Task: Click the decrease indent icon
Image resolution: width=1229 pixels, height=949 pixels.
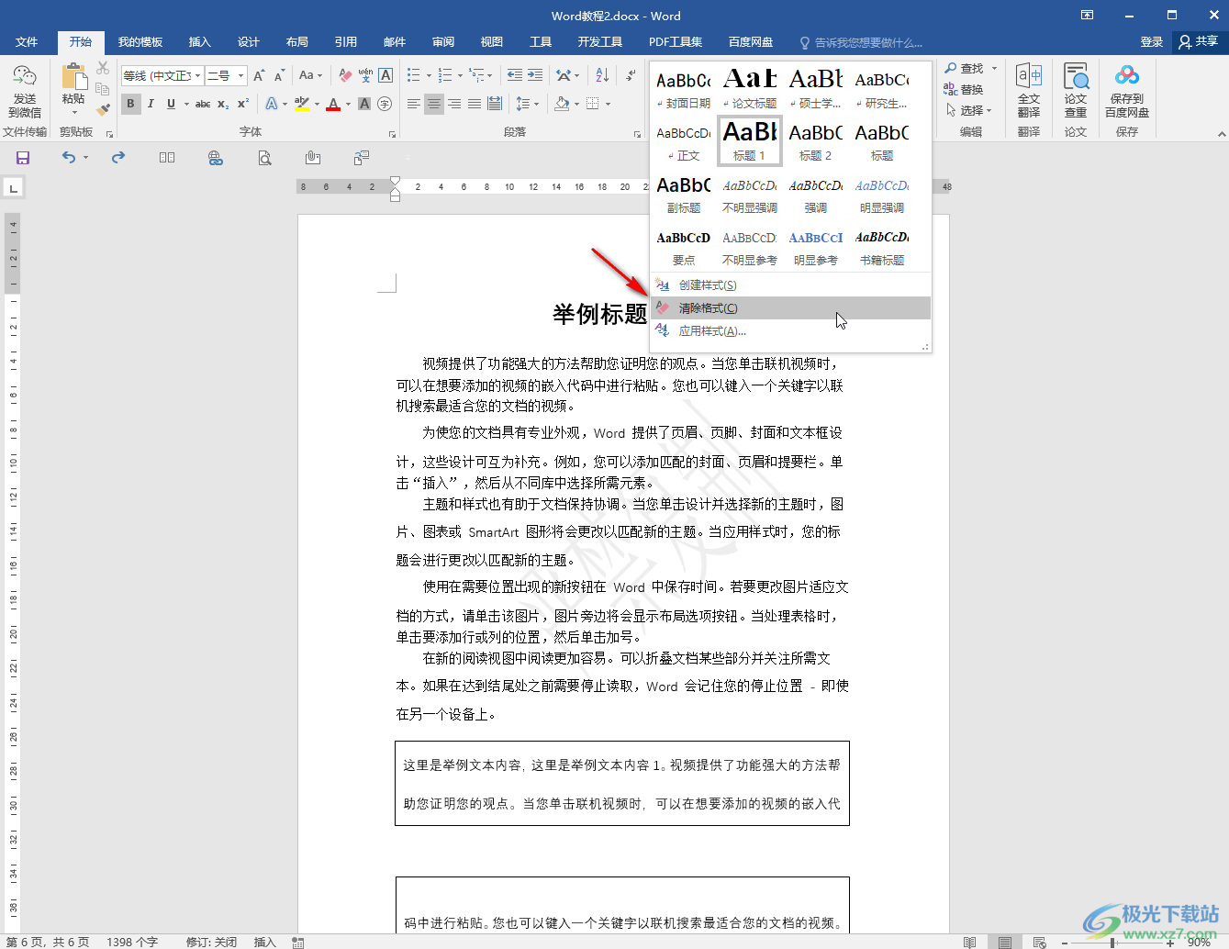Action: coord(515,75)
